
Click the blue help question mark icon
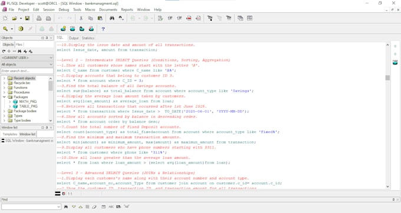click(x=103, y=29)
